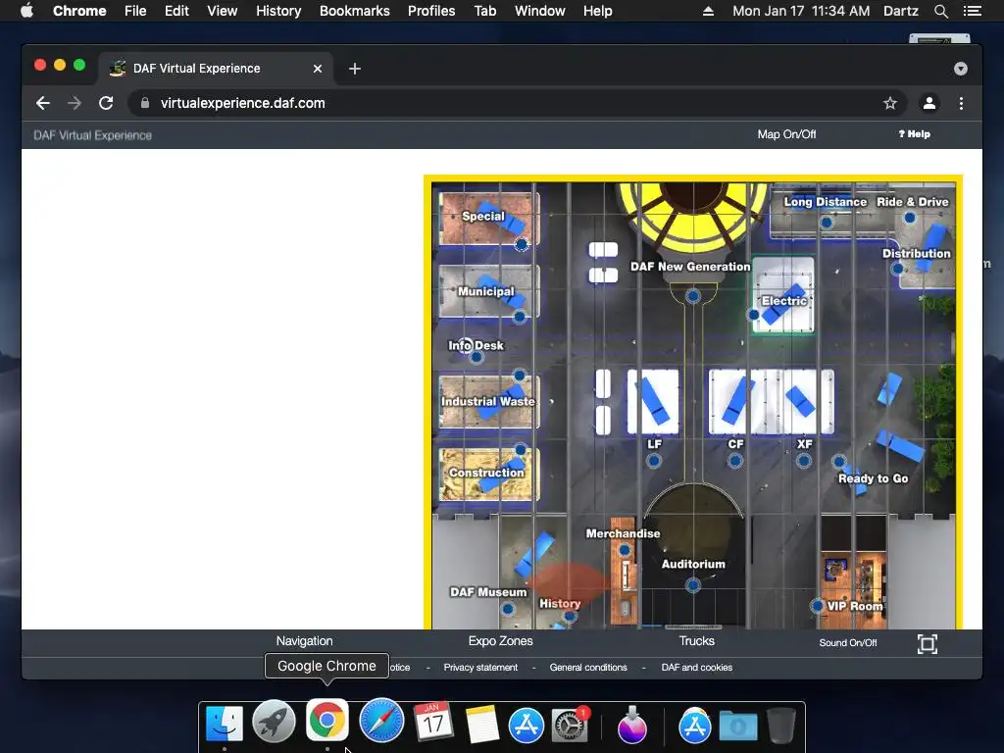1004x753 pixels.
Task: Open System Preferences in the dock
Action: pyautogui.click(x=570, y=725)
